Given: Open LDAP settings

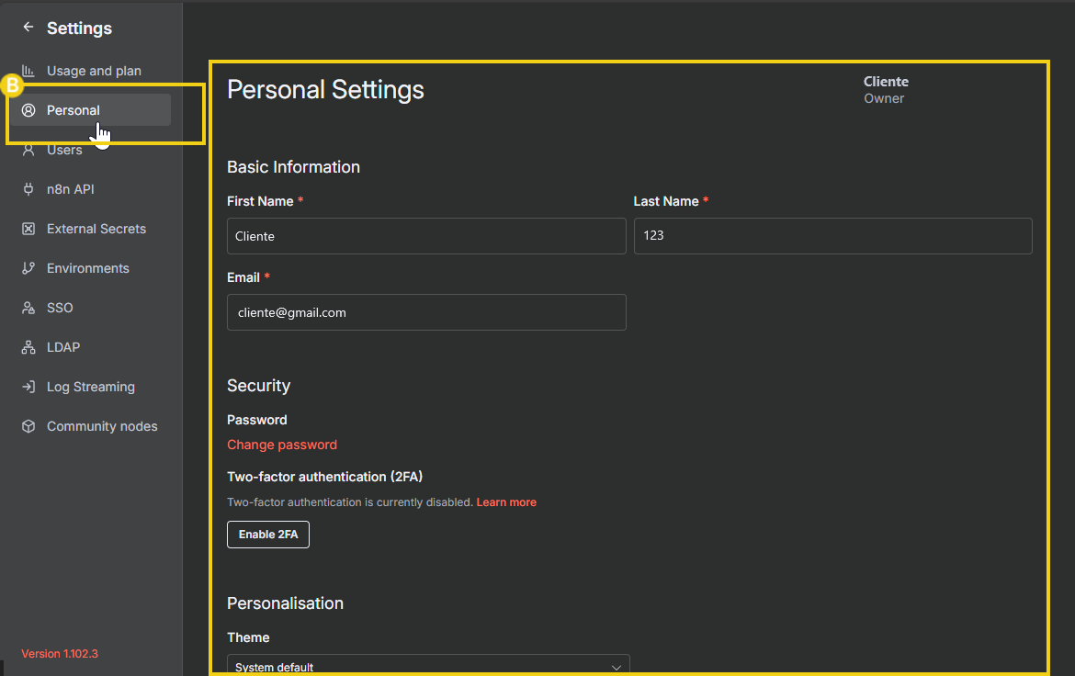Looking at the screenshot, I should click(x=90, y=347).
